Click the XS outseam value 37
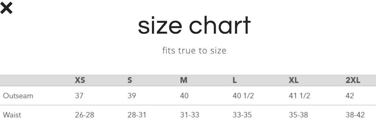Screen dimensions: 376x132 pyautogui.click(x=79, y=96)
